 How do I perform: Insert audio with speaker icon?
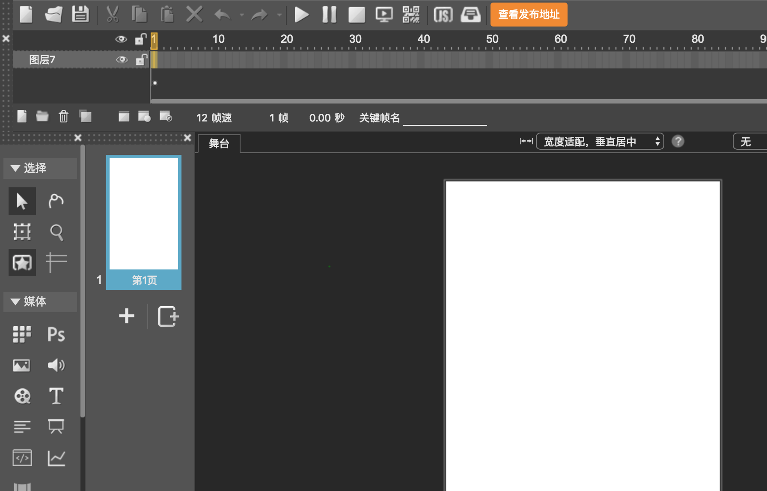point(56,365)
